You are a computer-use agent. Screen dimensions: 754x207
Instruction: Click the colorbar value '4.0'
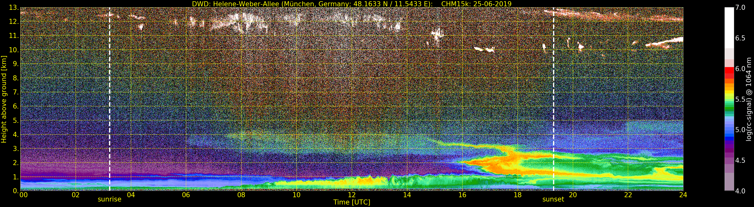pyautogui.click(x=740, y=191)
